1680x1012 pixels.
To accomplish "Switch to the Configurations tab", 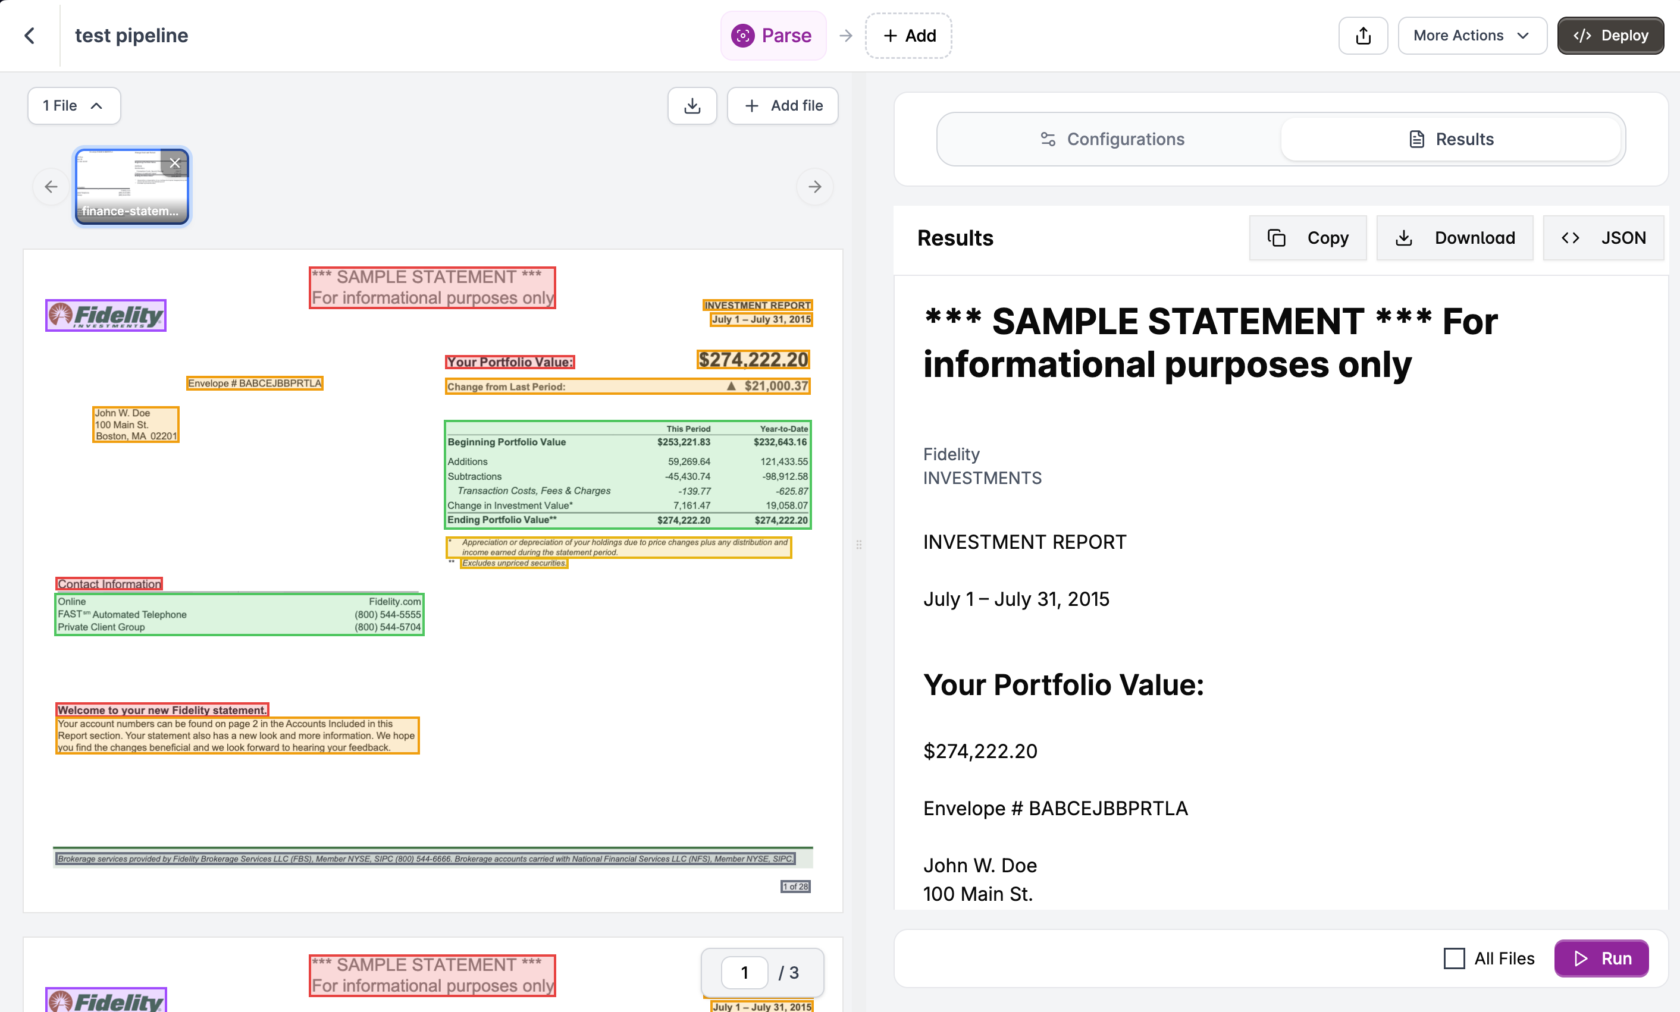I will [x=1111, y=139].
